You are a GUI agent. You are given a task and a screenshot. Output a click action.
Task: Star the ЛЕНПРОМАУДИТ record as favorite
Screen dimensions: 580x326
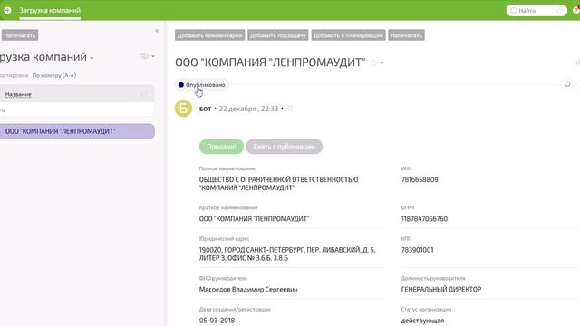pyautogui.click(x=373, y=62)
